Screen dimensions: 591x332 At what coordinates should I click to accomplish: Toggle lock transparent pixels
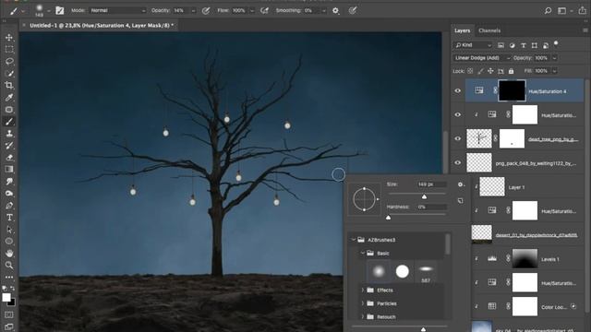[470, 71]
